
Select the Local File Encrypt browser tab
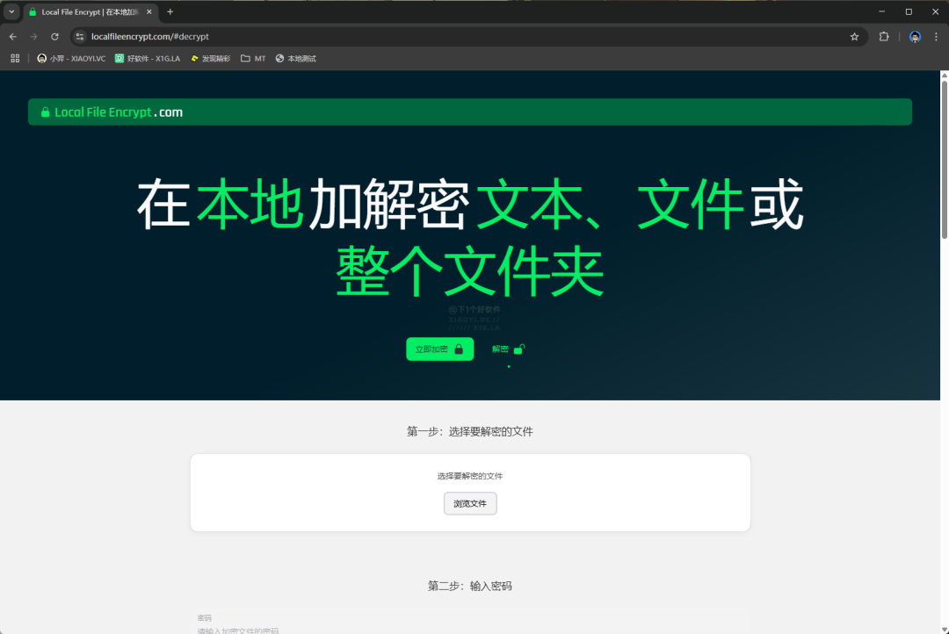click(x=91, y=11)
